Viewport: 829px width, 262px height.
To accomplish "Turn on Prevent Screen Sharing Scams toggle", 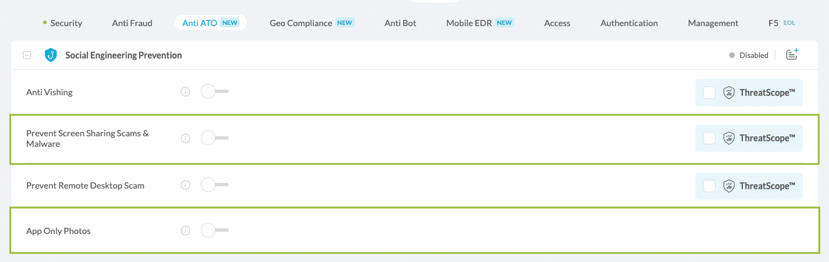I will coord(214,138).
